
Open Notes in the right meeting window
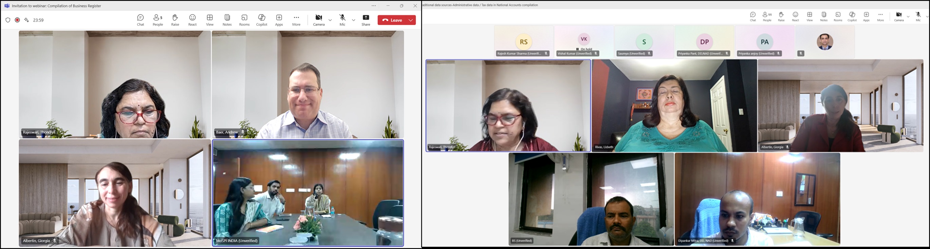(x=823, y=17)
